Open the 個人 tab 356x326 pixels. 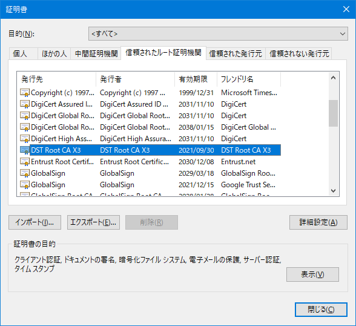click(x=20, y=53)
